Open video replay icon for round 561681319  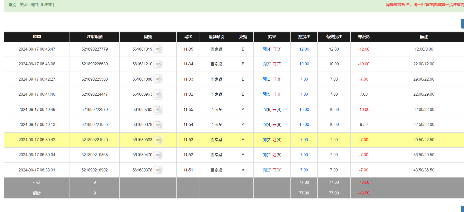(158, 50)
